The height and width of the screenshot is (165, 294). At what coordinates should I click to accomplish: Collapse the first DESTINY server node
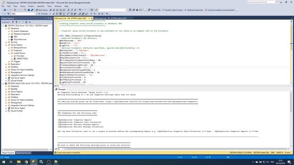tap(3, 26)
